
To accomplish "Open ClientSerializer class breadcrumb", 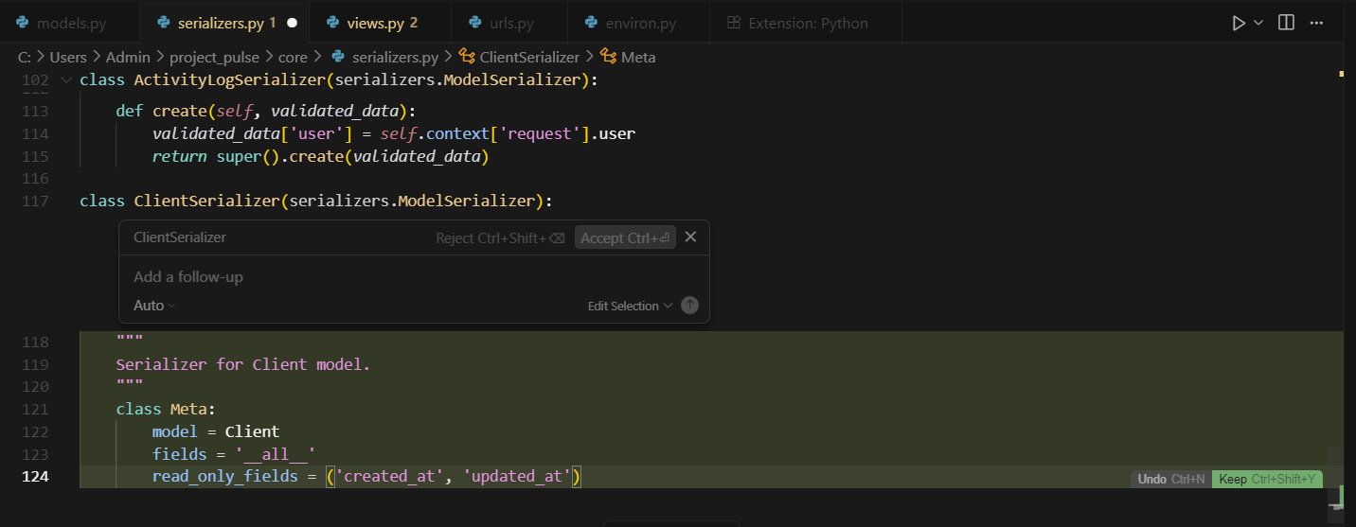I will 529,57.
